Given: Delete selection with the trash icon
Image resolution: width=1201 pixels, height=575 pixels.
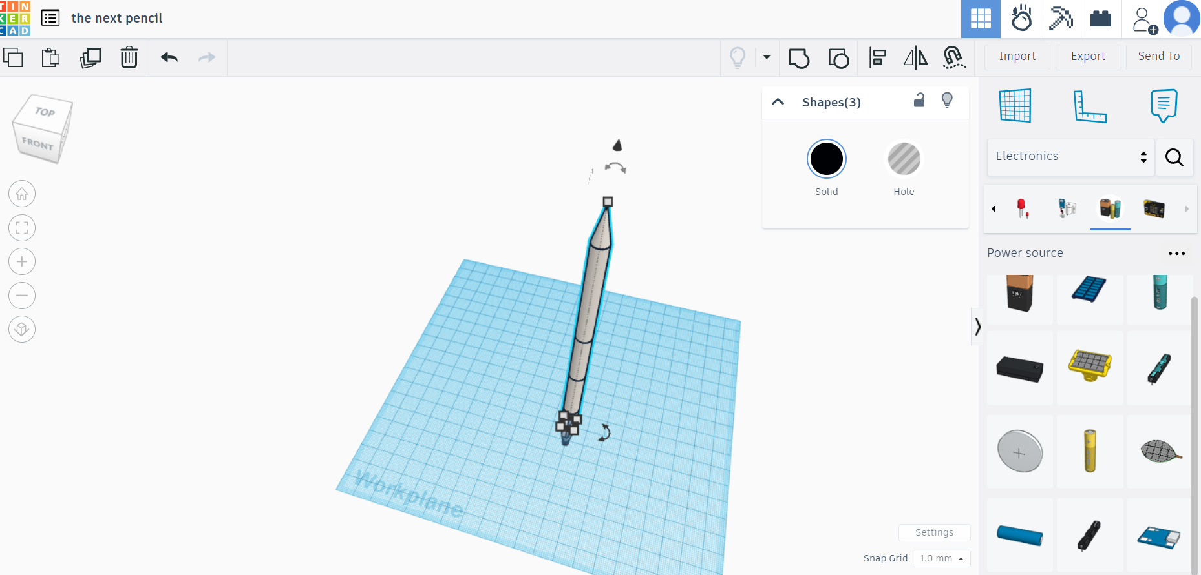Looking at the screenshot, I should (129, 57).
